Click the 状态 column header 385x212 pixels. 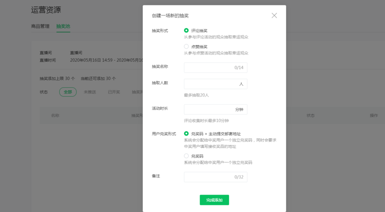tap(311, 115)
